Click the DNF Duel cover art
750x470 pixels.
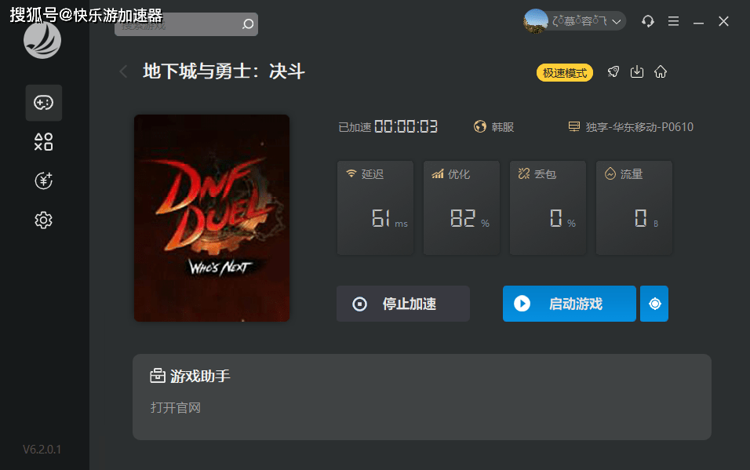pyautogui.click(x=212, y=218)
